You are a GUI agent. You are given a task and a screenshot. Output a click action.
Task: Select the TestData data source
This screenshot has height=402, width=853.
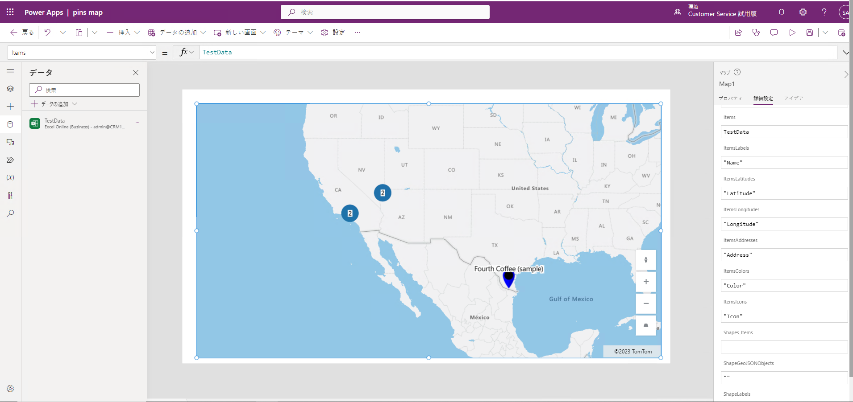click(84, 123)
